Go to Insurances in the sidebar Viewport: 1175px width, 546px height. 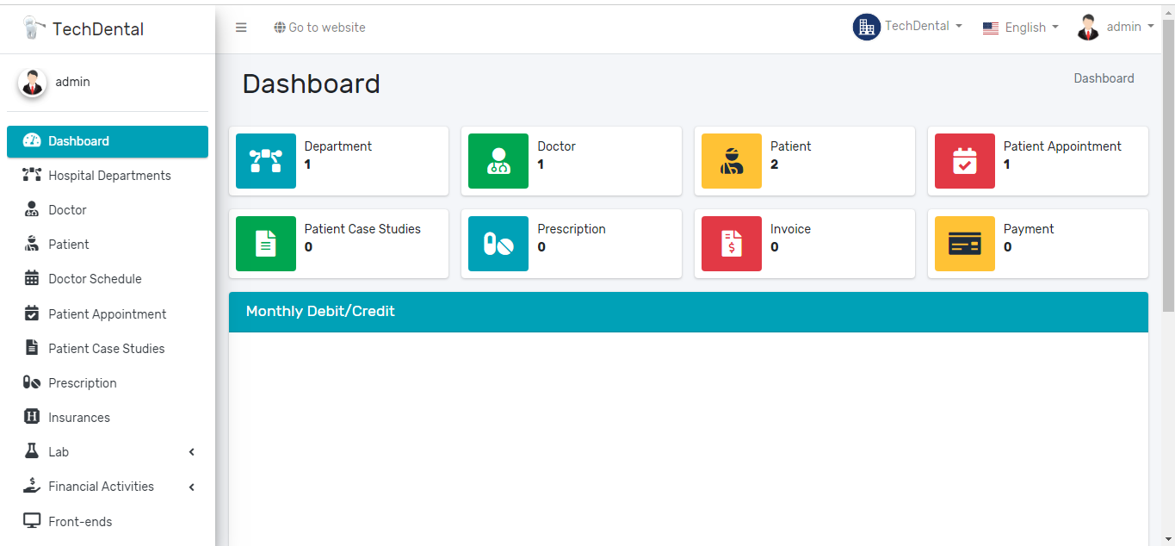[x=79, y=418]
